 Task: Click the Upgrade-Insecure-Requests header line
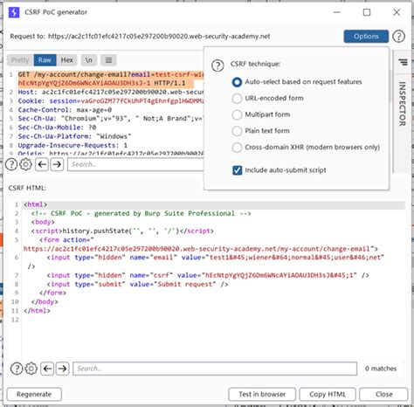point(72,145)
